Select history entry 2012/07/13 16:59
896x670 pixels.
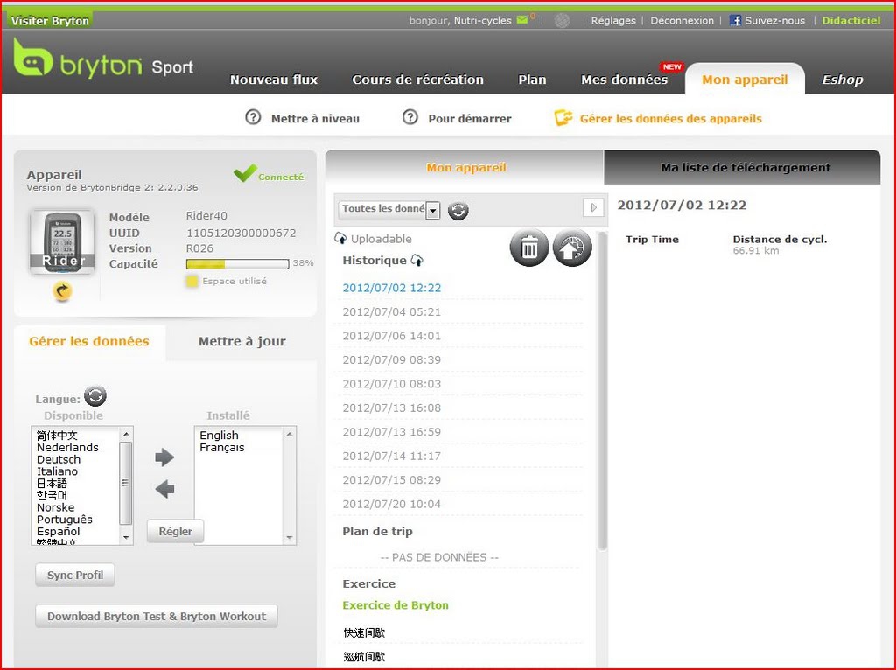click(x=391, y=432)
